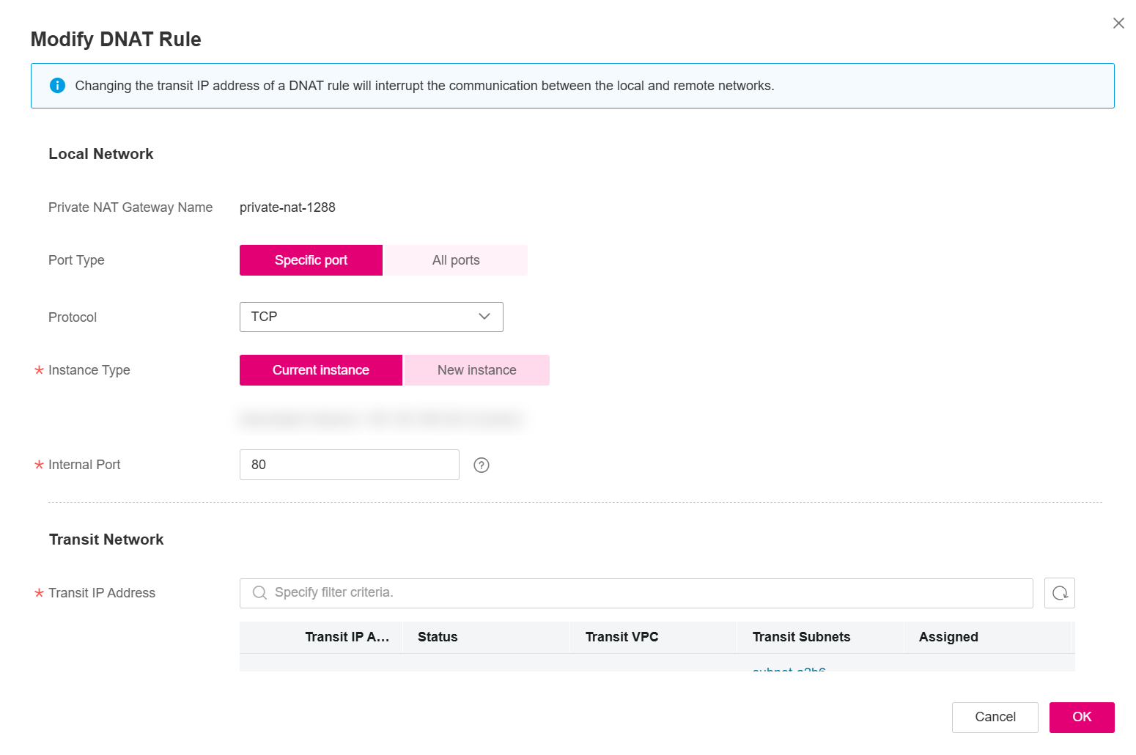The image size is (1136, 755).
Task: Click the Transit IP A… column header
Action: (347, 637)
